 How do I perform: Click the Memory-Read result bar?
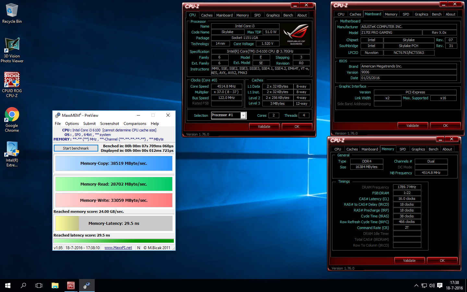tap(114, 184)
